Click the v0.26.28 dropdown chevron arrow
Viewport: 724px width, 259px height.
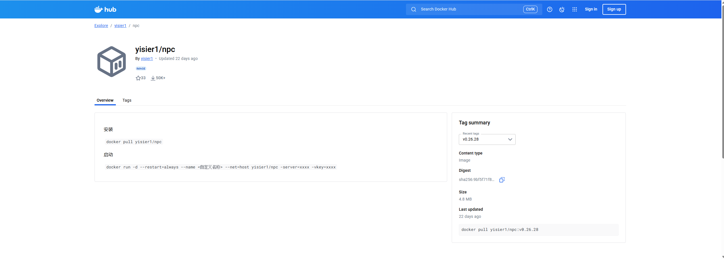pyautogui.click(x=510, y=139)
